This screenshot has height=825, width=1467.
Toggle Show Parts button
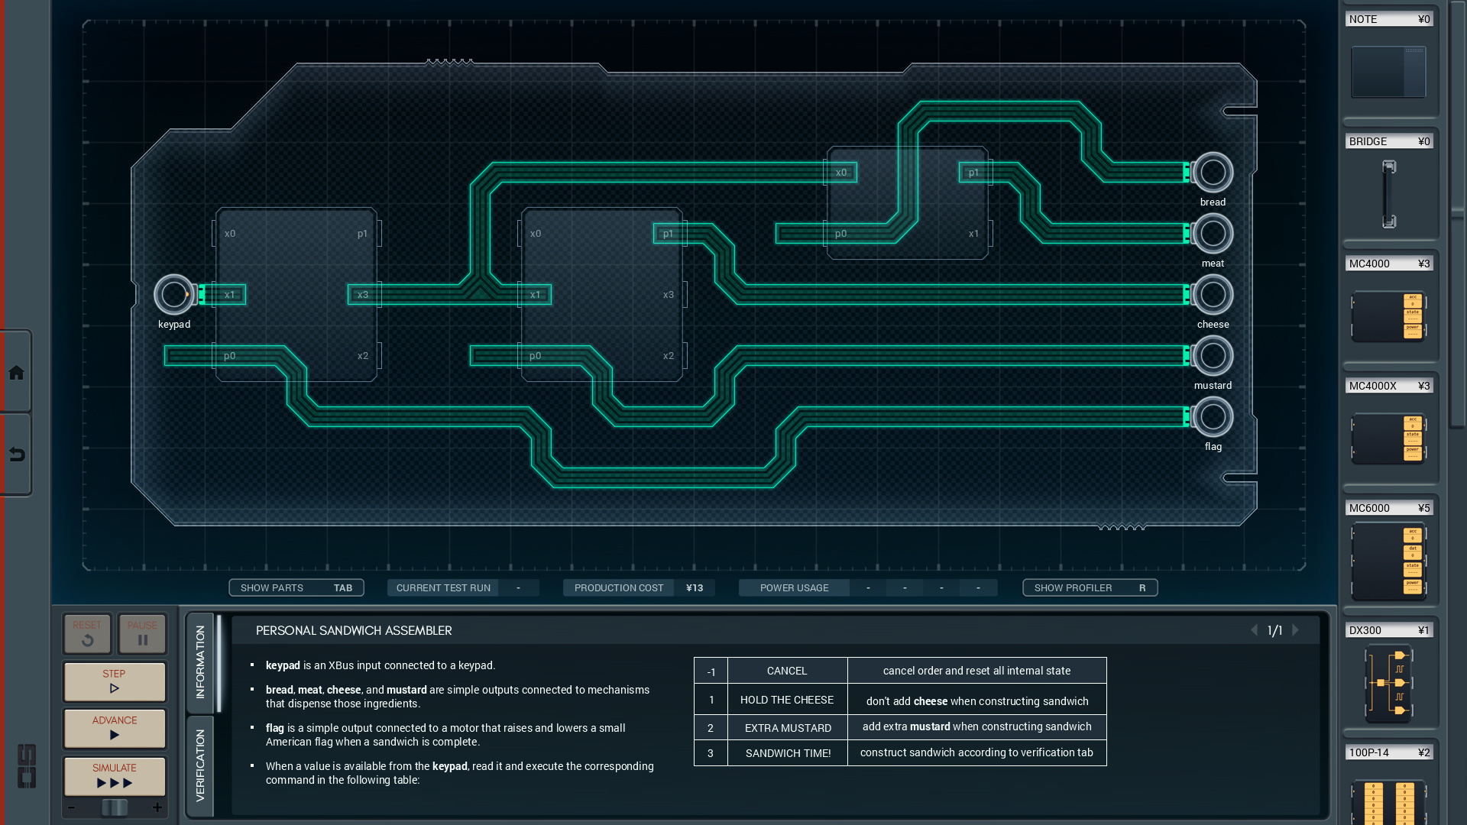coord(296,587)
